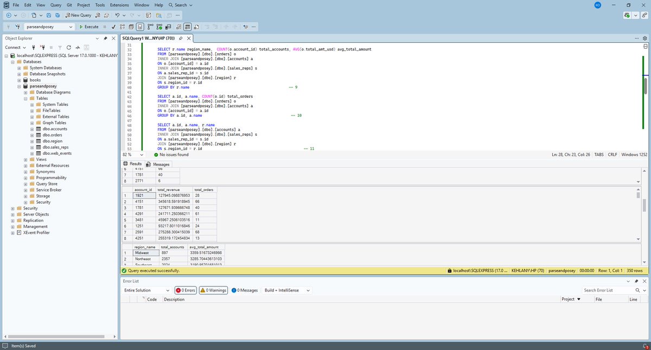651x350 pixels.
Task: Click the Project column filter arrow
Action: coord(578,300)
